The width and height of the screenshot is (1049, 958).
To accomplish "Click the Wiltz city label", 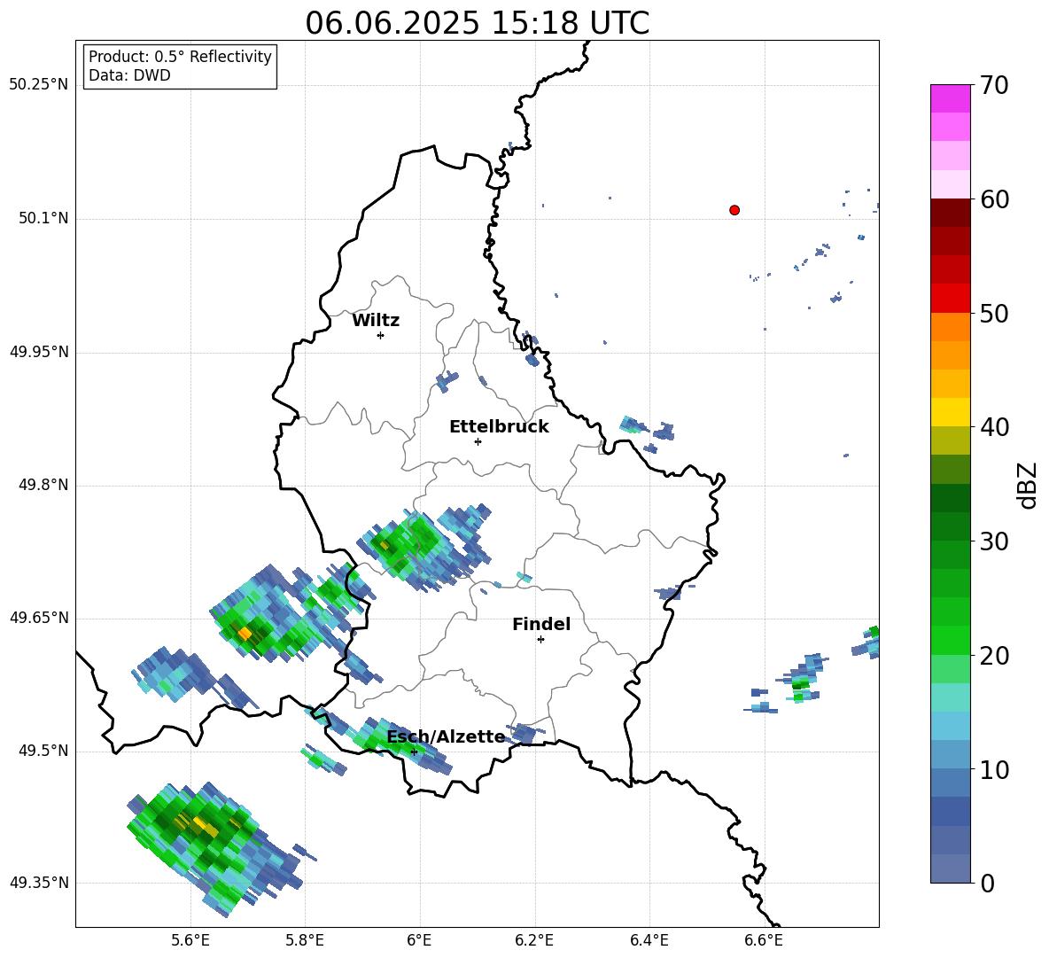I will pyautogui.click(x=376, y=321).
